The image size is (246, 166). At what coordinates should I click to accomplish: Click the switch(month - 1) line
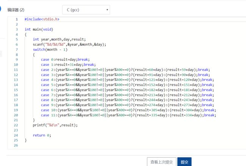tap(50, 50)
